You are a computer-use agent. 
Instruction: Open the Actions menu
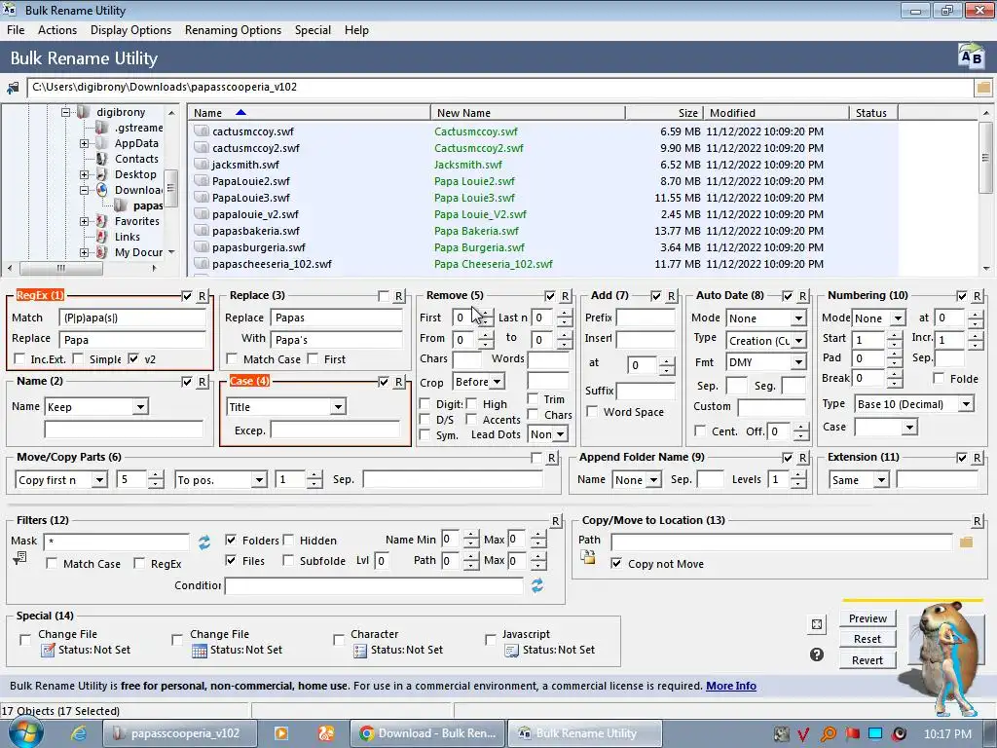(x=57, y=30)
